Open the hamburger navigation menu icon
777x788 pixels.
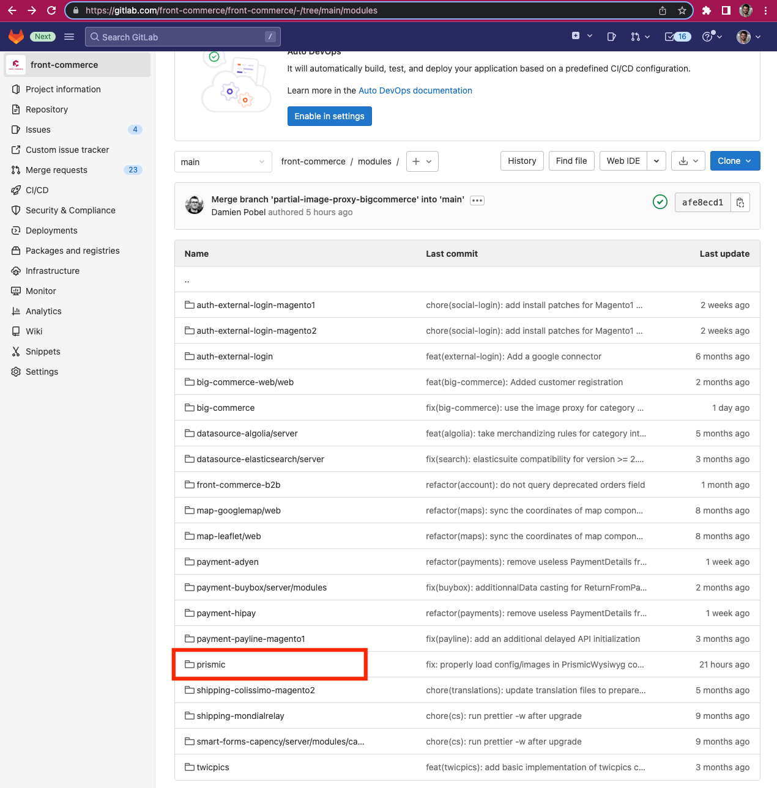(69, 37)
